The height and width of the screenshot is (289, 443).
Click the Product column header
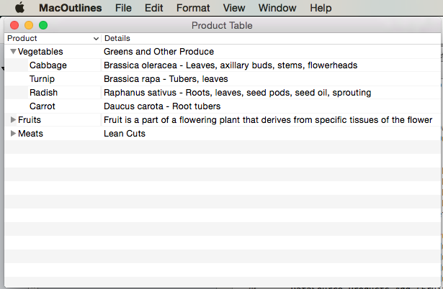[53, 38]
